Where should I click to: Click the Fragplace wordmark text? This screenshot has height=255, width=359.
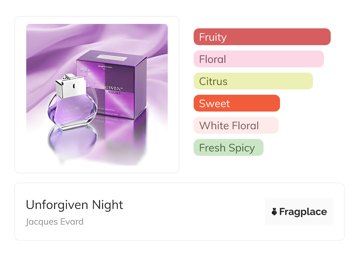(x=303, y=212)
